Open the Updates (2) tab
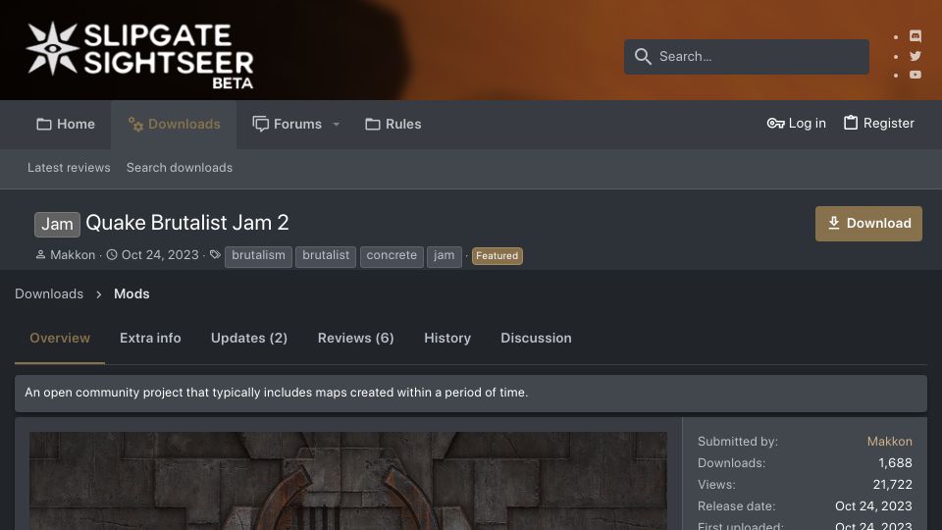Image resolution: width=942 pixels, height=530 pixels. (x=248, y=339)
